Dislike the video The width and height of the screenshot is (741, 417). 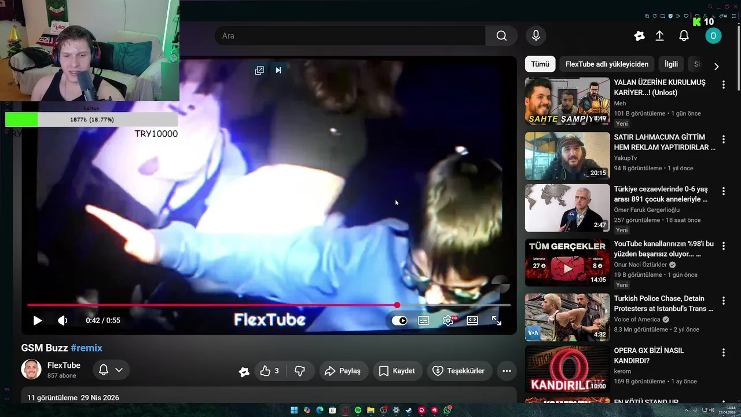300,371
